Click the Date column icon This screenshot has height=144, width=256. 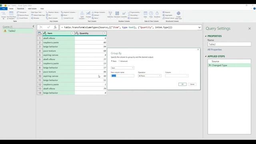(145, 15)
